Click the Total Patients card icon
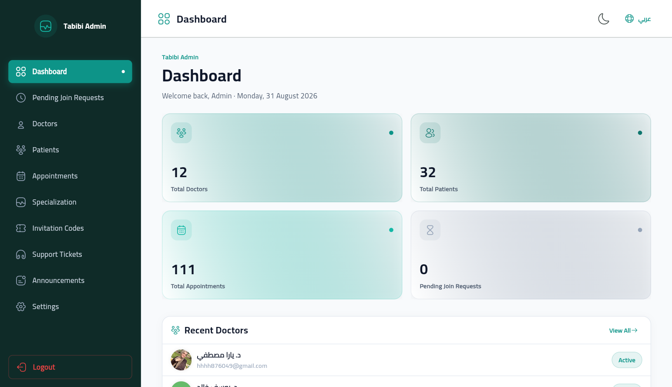The height and width of the screenshot is (387, 672). (430, 133)
